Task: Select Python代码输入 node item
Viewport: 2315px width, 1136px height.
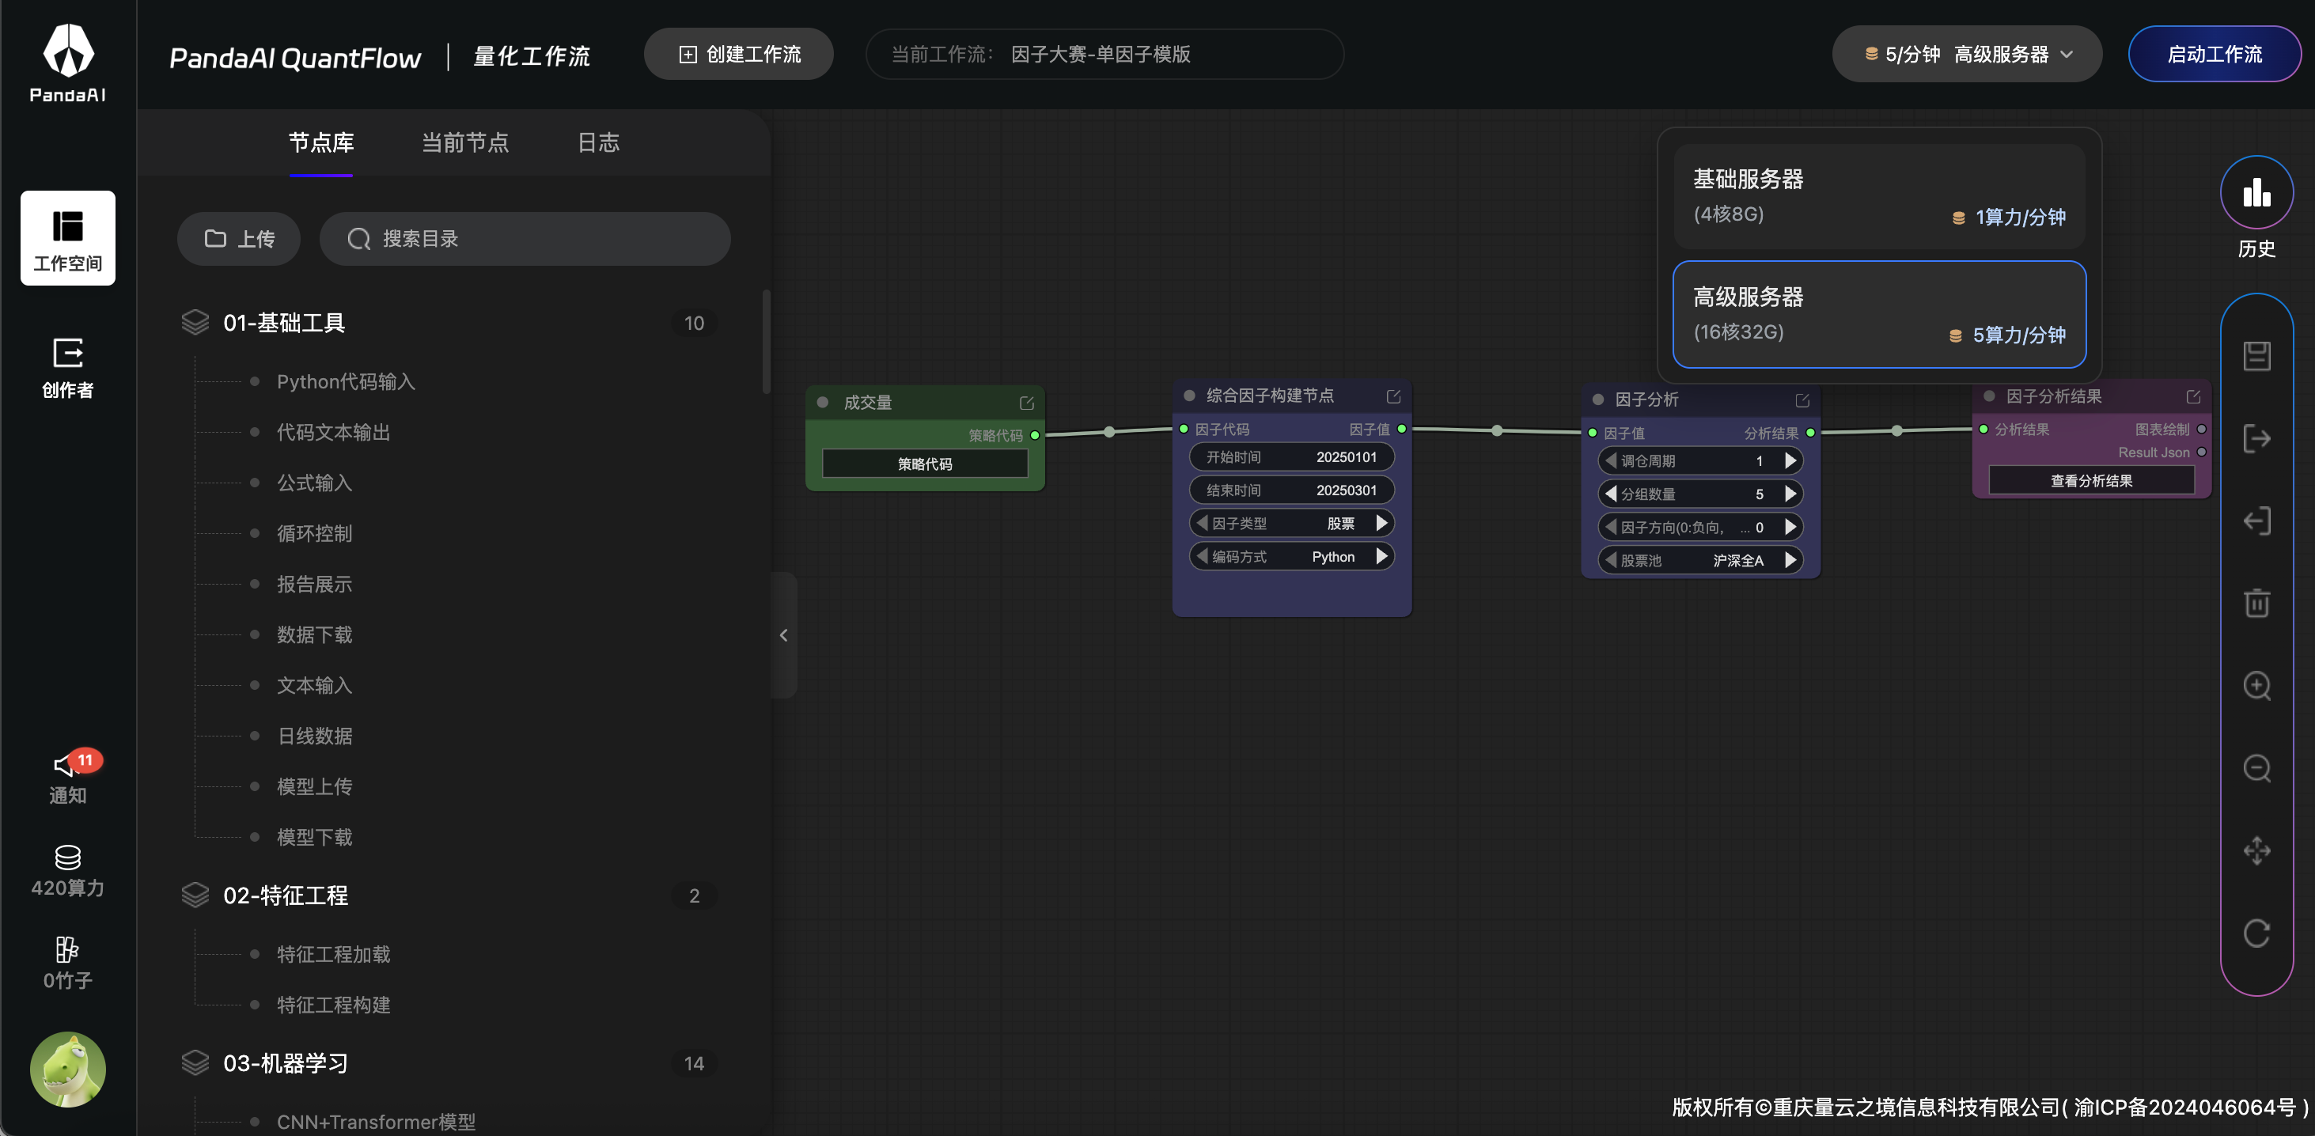Action: pyautogui.click(x=346, y=382)
